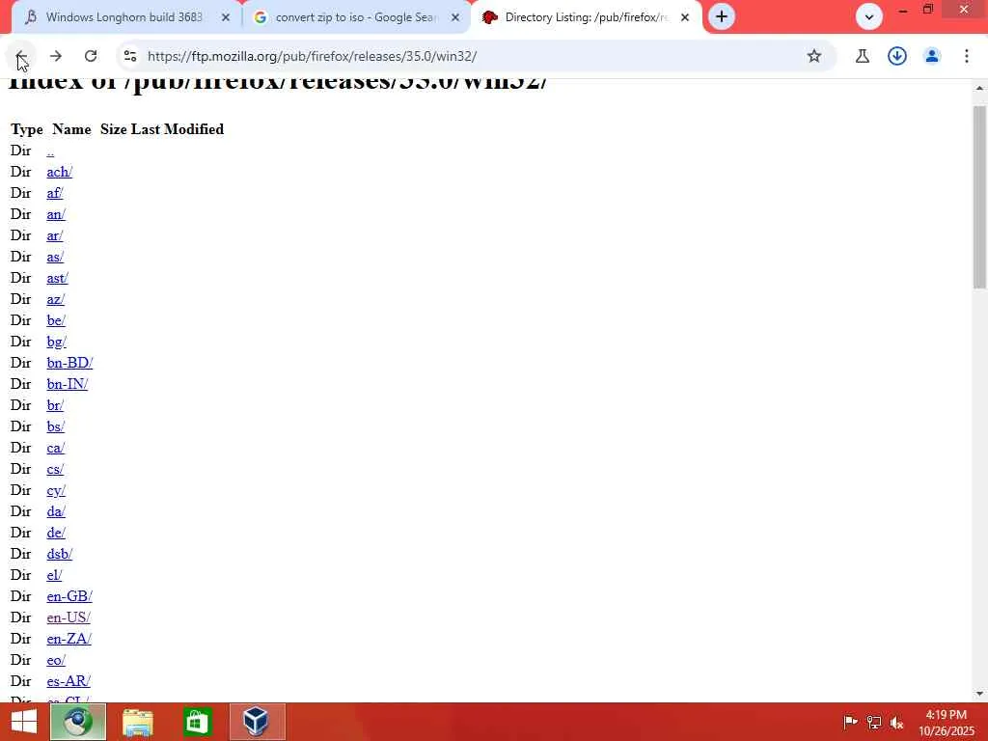Open the da/ directory link
Image resolution: width=988 pixels, height=741 pixels.
[56, 511]
